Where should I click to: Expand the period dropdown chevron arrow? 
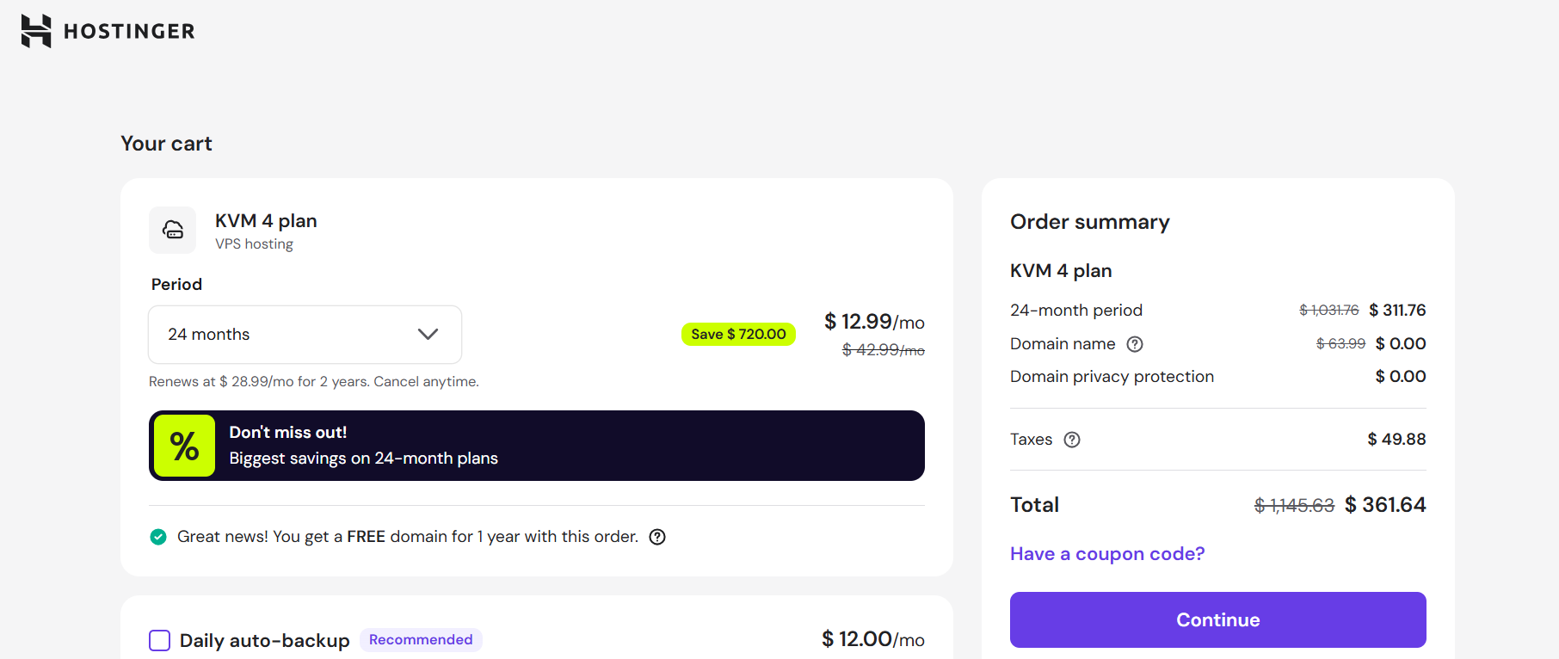click(428, 335)
